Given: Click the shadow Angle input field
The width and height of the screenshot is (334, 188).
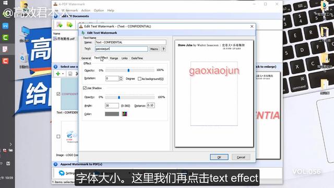Looking at the screenshot, I should coord(112,105).
